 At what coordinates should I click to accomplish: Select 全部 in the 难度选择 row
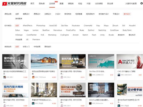[17, 47]
